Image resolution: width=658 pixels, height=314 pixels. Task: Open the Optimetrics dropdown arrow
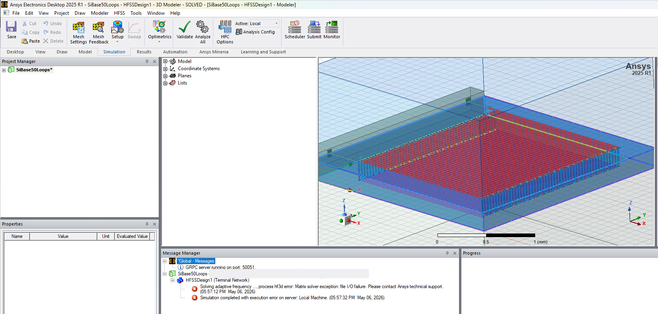[160, 42]
